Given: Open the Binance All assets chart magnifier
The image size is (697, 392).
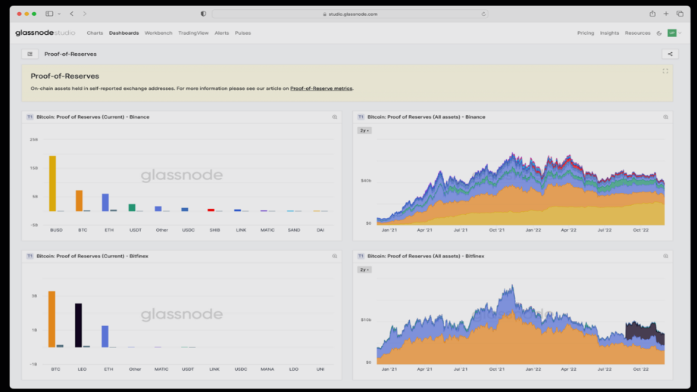Looking at the screenshot, I should pyautogui.click(x=666, y=117).
